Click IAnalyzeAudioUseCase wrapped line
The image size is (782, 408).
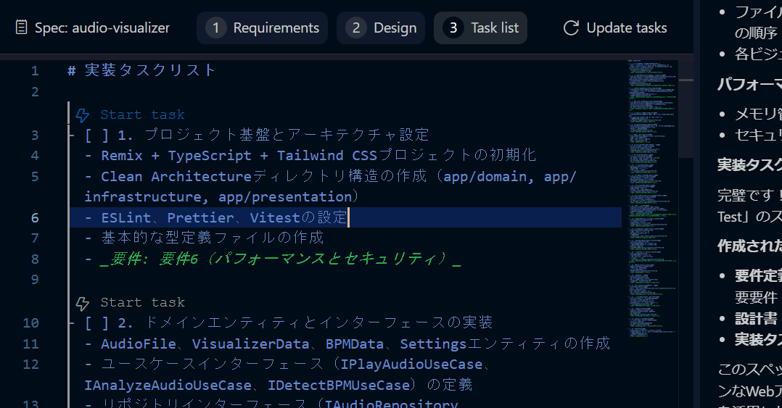tap(279, 385)
